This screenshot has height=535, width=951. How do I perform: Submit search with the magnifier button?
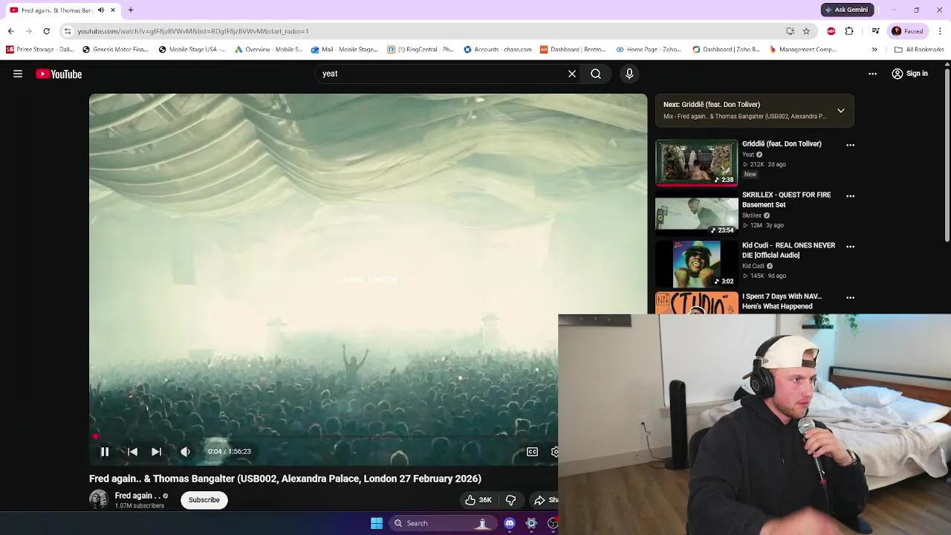(x=596, y=74)
